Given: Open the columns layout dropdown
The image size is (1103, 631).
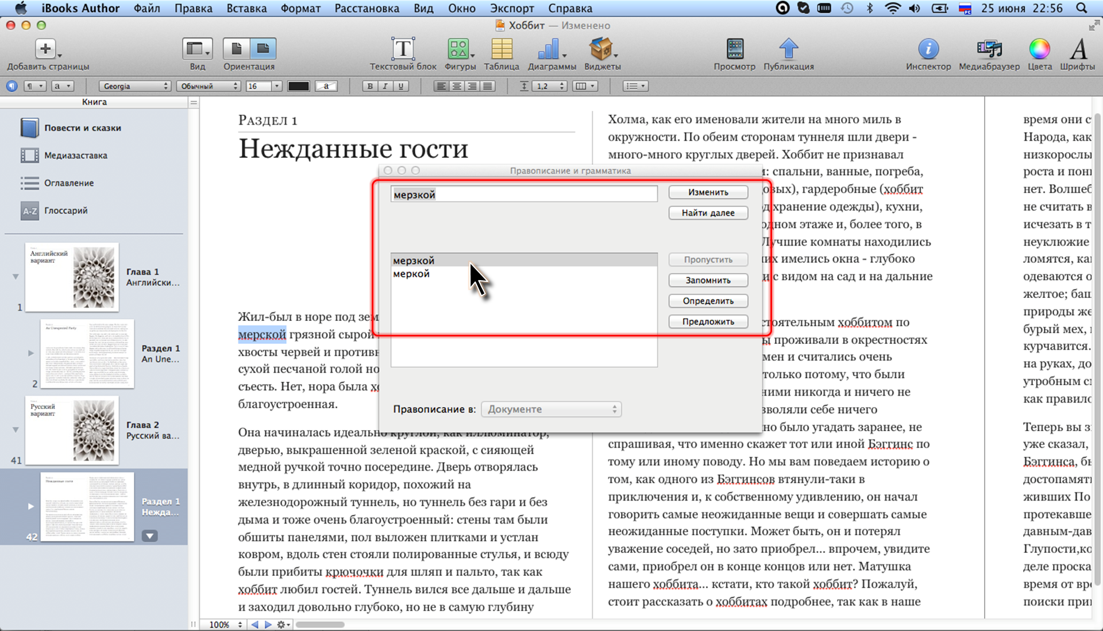Looking at the screenshot, I should (x=585, y=86).
